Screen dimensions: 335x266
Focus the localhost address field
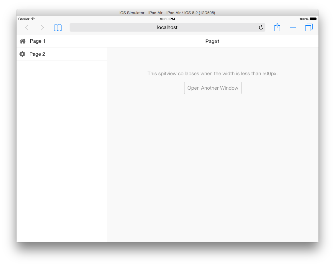(167, 27)
